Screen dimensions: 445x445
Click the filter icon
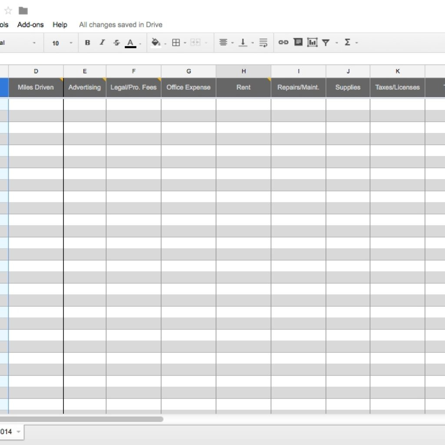tap(326, 43)
